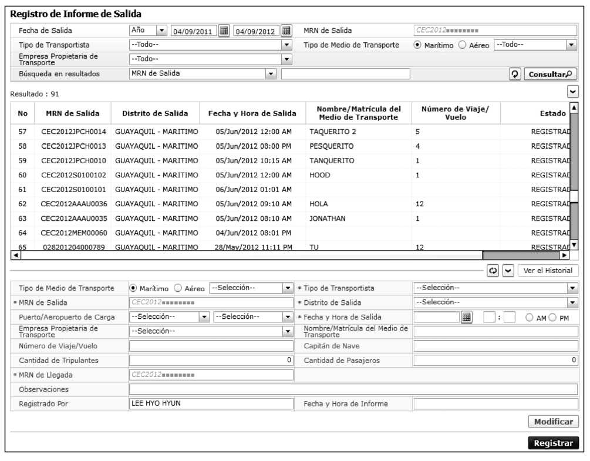The width and height of the screenshot is (590, 461).
Task: Click the horizontal scrollbar left arrow
Action: (x=15, y=255)
